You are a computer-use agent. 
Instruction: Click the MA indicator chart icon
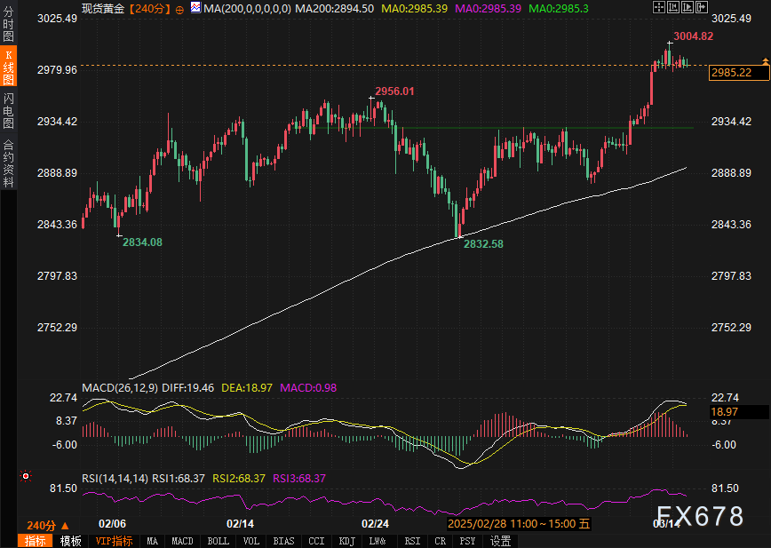195,9
